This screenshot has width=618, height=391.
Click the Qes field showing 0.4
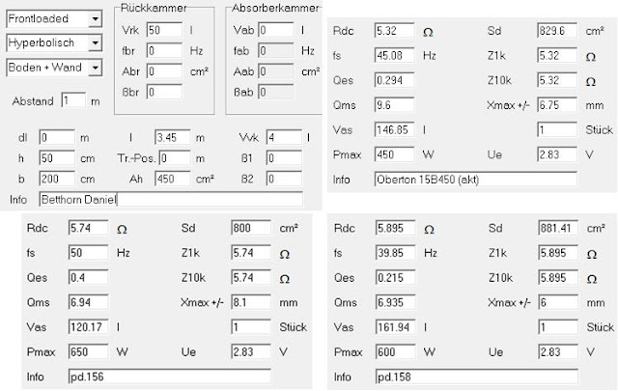click(x=88, y=277)
